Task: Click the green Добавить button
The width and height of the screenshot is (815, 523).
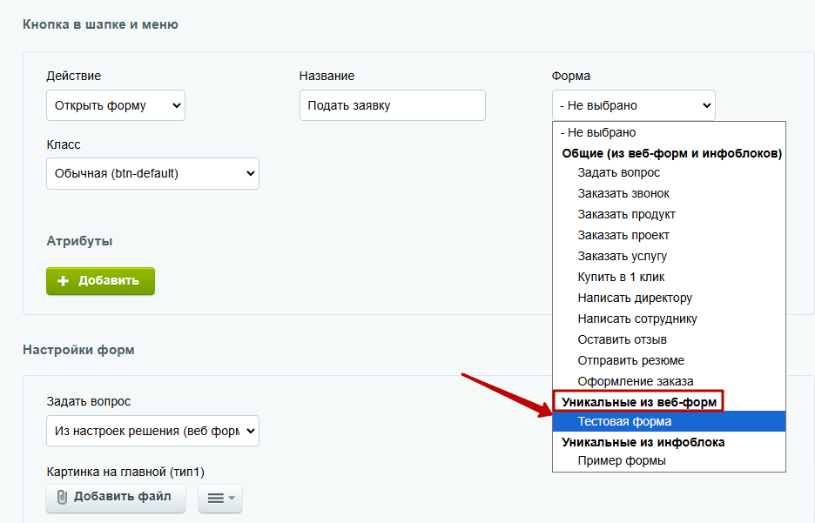Action: (100, 281)
